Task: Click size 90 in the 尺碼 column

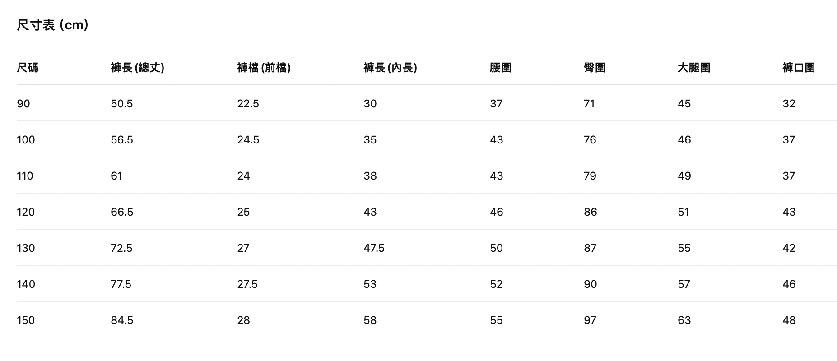Action: click(23, 104)
